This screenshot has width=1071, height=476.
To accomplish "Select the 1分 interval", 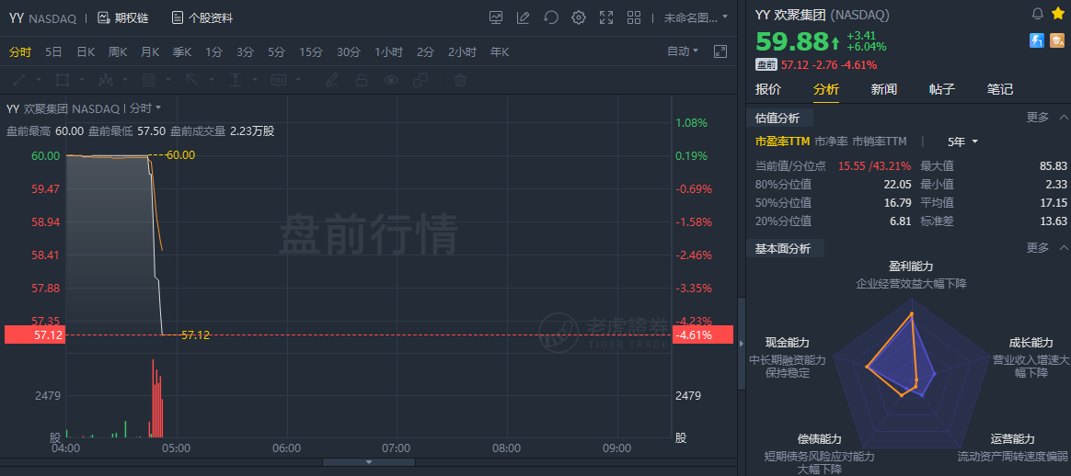I will (213, 51).
